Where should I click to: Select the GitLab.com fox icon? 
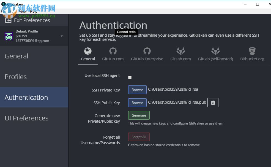click(180, 51)
